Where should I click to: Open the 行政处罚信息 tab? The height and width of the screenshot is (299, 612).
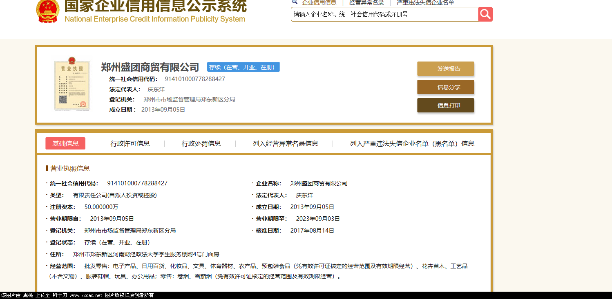click(x=201, y=143)
